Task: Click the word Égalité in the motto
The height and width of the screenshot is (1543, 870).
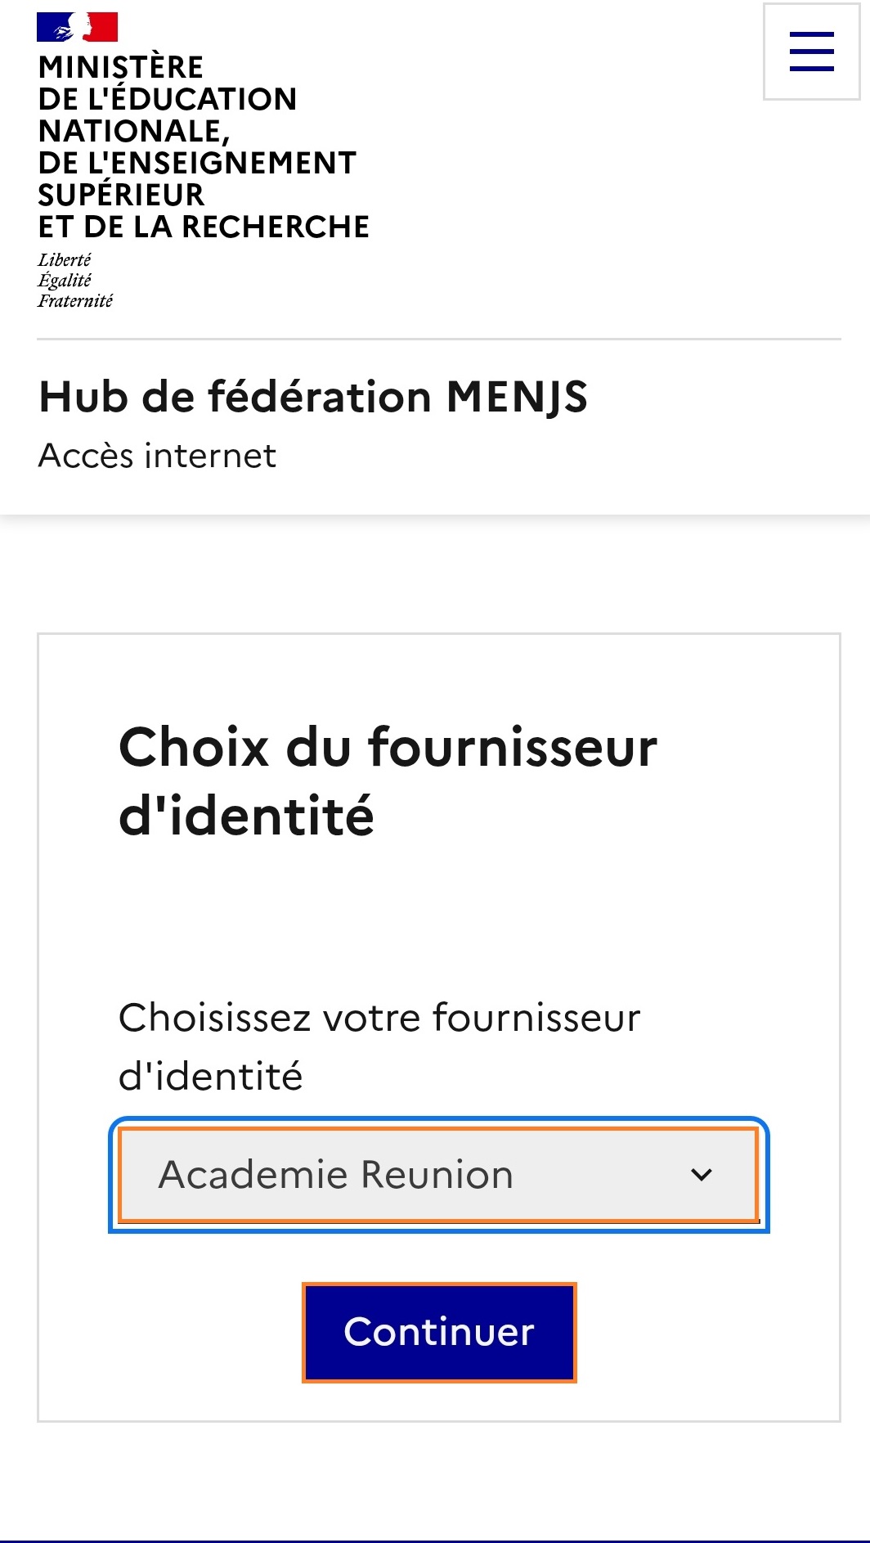Action: click(x=65, y=281)
